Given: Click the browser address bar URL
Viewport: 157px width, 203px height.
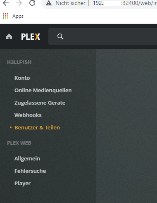Looking at the screenshot, I should pos(125,3).
